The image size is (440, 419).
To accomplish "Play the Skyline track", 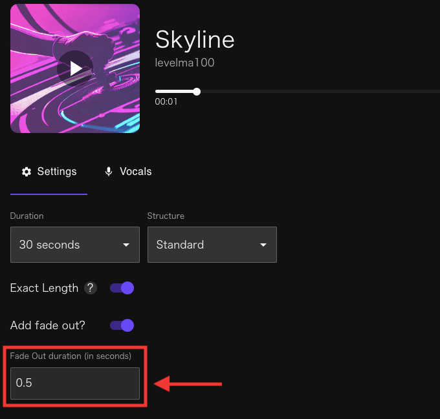I will pyautogui.click(x=75, y=68).
